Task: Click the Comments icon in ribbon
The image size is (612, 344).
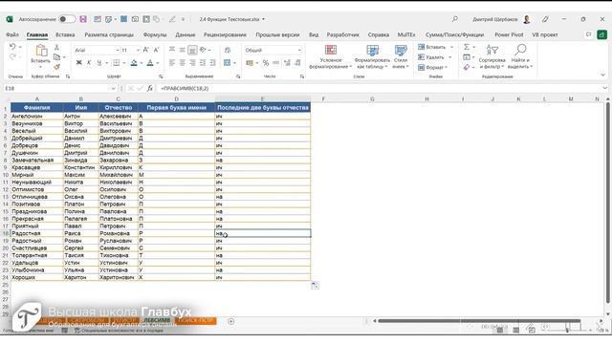Action: click(589, 34)
